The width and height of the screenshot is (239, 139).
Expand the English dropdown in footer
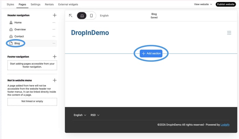80,115
